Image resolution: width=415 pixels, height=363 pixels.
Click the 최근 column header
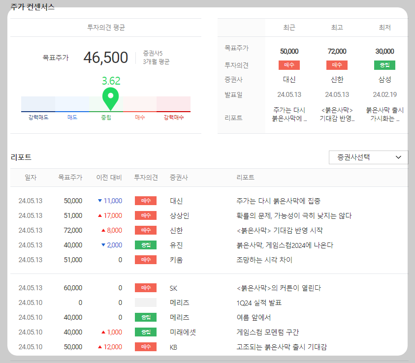click(x=289, y=28)
